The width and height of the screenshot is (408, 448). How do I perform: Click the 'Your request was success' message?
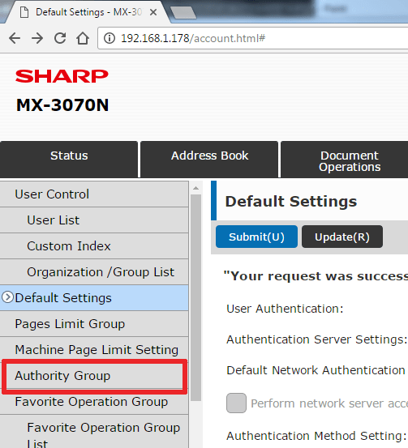point(316,276)
